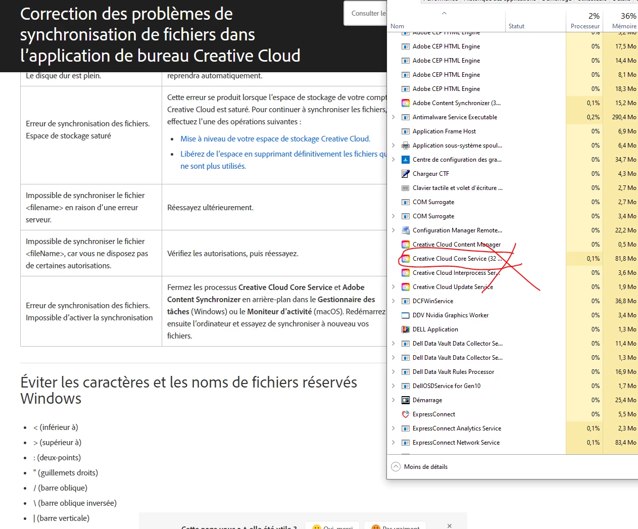Click the 83,4 Mo memory value
Screen dimensions: 638x529
coord(625,443)
